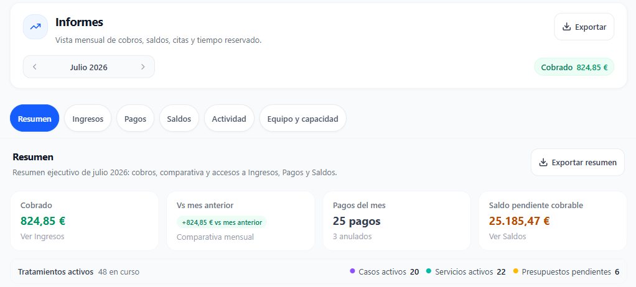Click the green 824,85 € amount in Cobrado card
Screen dimensions: 636x287
(42, 221)
